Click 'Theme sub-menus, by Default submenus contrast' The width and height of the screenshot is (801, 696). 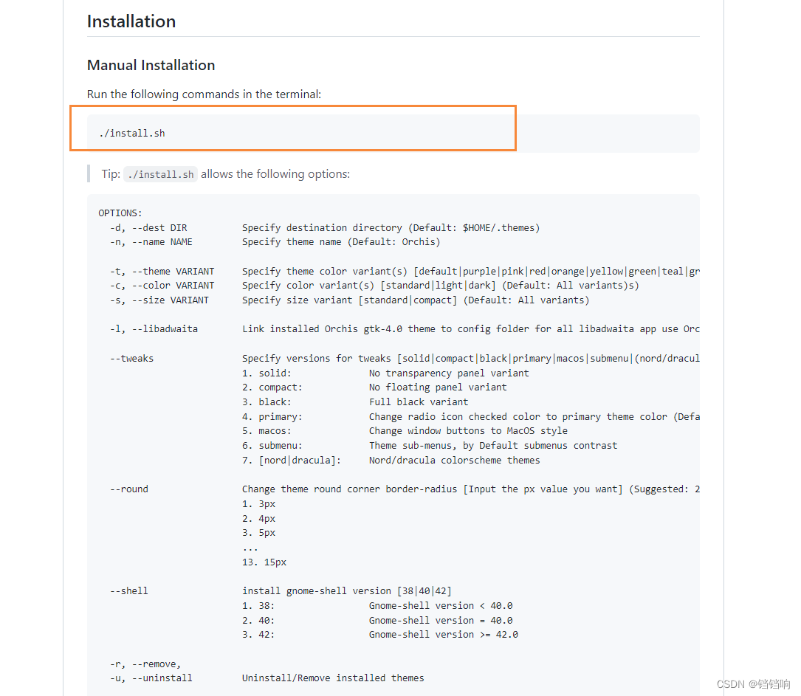click(x=493, y=446)
